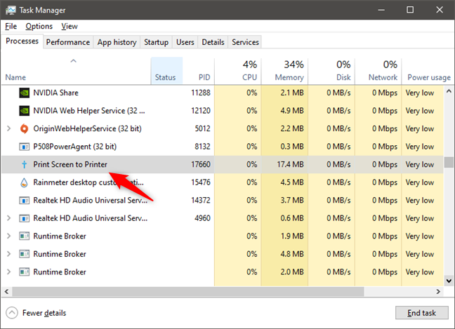Collapse view with Fewer details chevron

[x=12, y=313]
